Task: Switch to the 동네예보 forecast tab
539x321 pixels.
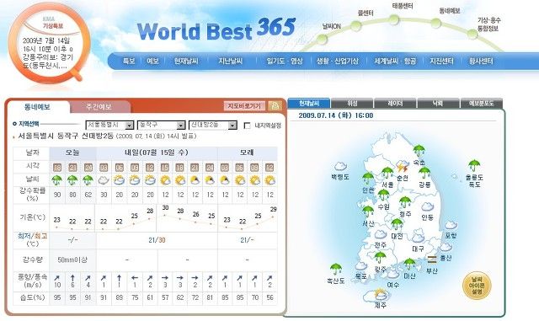Action: 37,107
